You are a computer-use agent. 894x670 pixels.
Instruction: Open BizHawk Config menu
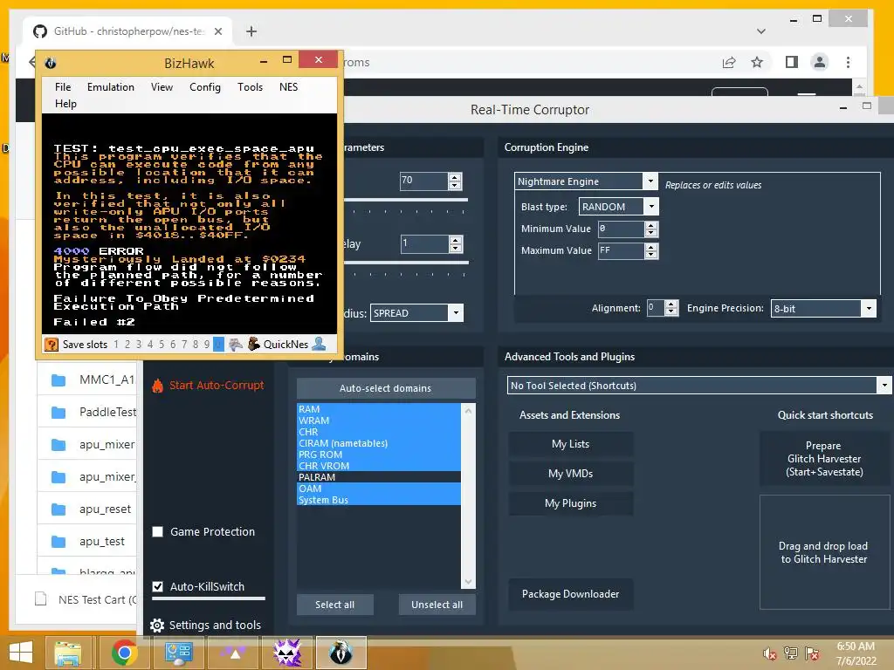tap(204, 87)
